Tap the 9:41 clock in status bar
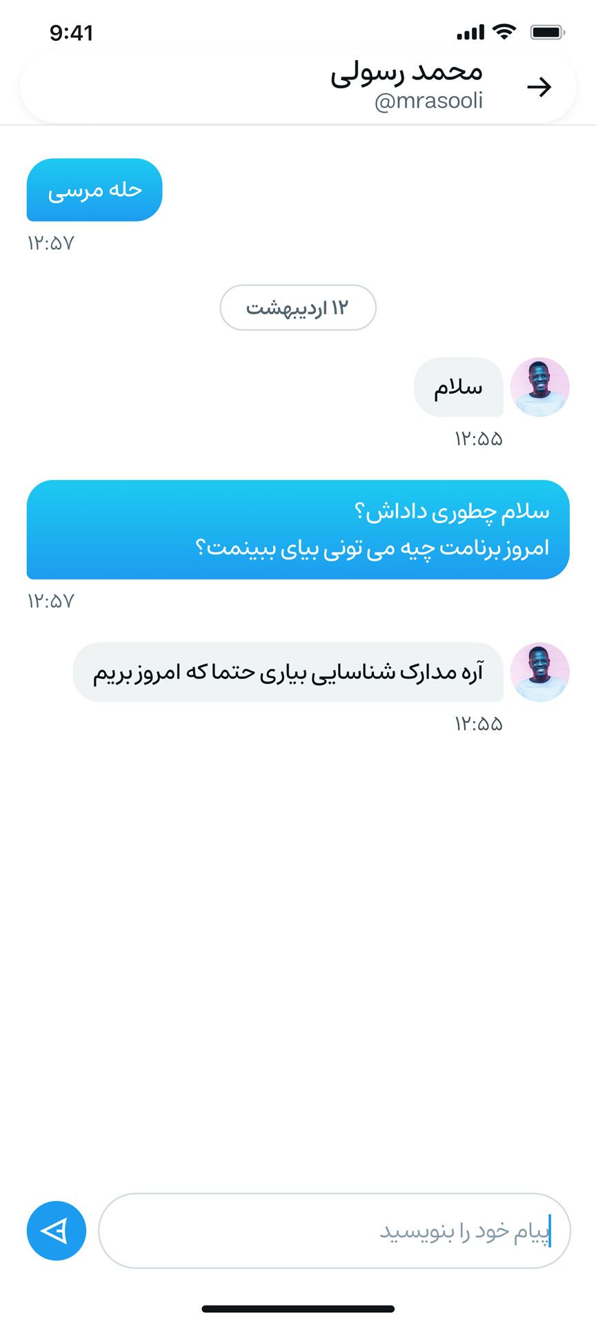 click(71, 32)
